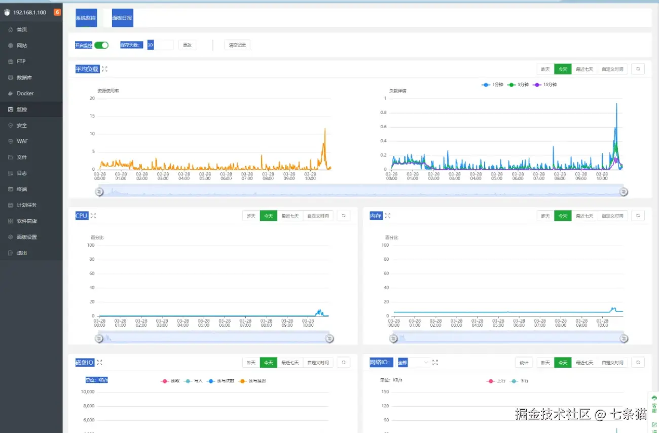Click left zoom handle of 内存 slider

[x=394, y=338]
